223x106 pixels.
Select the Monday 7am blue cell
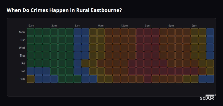(85, 32)
